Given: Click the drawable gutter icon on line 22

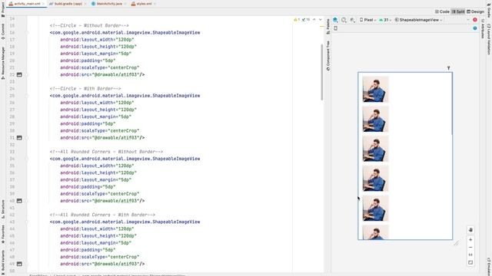Looking at the screenshot, I should tap(19, 75).
